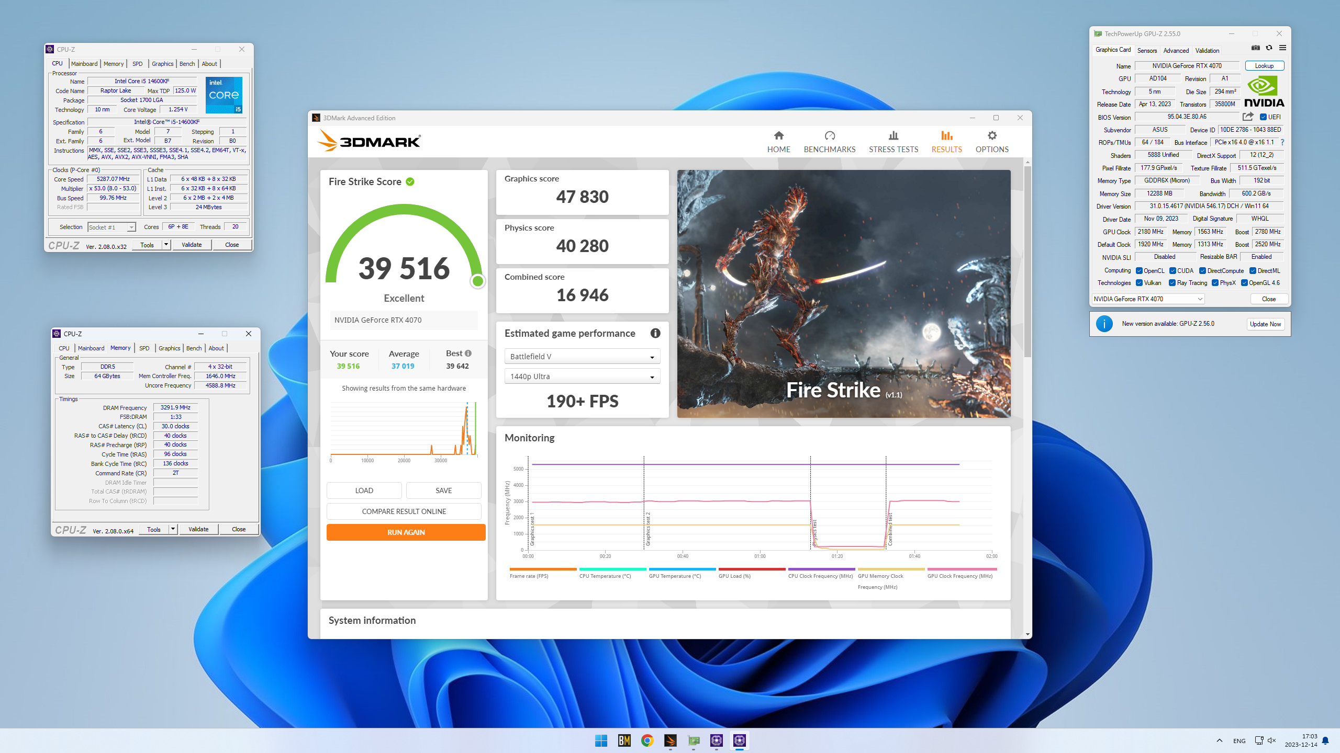Screen dimensions: 1340x753
Task: Open the Advanced tab in GPU-Z
Action: (x=1176, y=51)
